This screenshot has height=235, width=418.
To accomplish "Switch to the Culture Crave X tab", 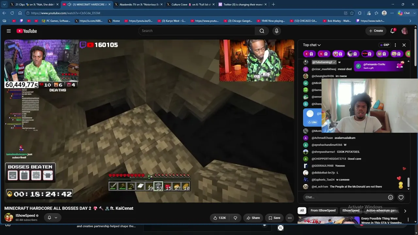I will (x=190, y=5).
